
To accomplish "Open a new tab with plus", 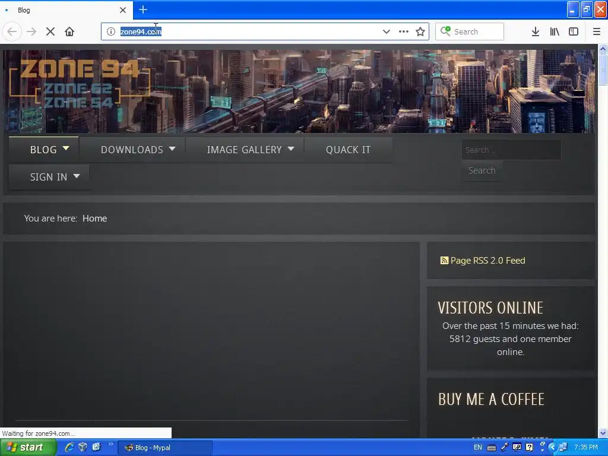I will pos(143,9).
